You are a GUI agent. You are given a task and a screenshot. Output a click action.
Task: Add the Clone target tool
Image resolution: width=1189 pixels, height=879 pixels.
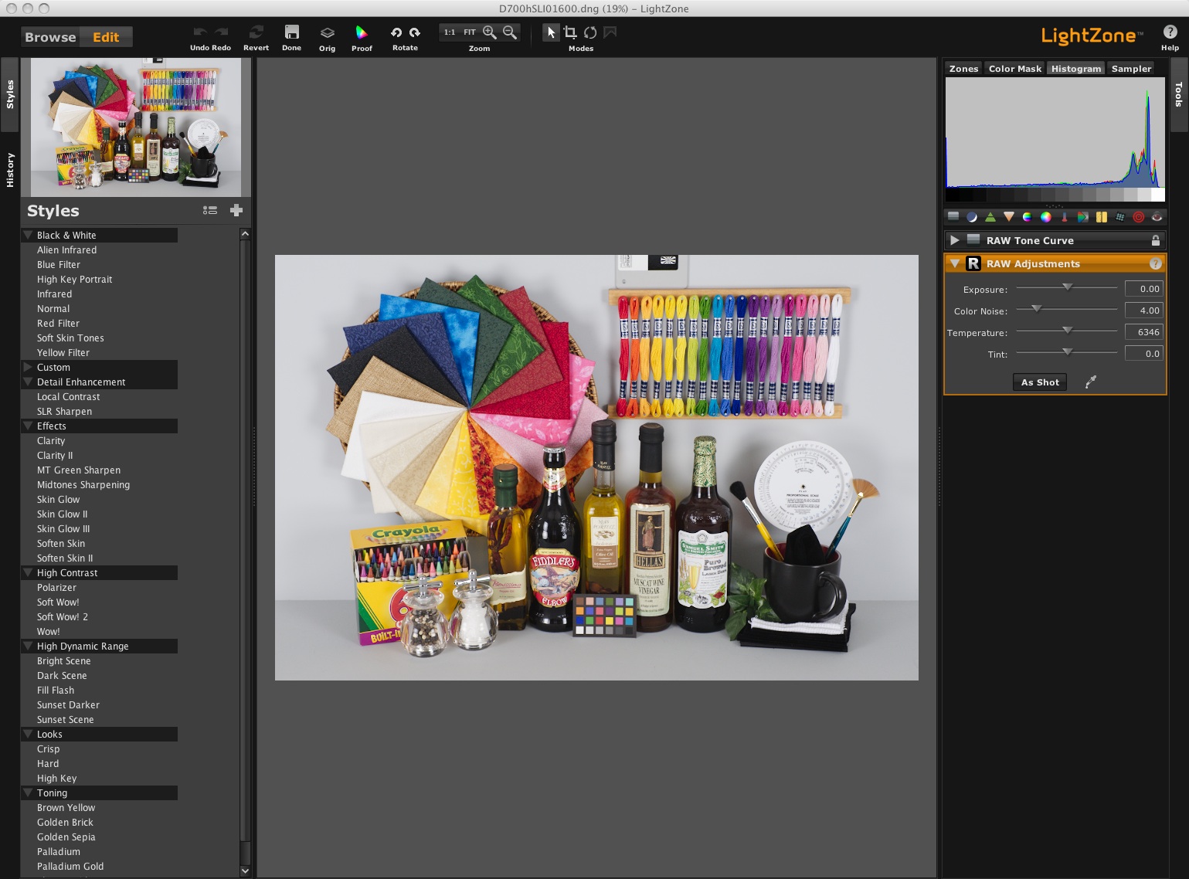click(x=1138, y=217)
